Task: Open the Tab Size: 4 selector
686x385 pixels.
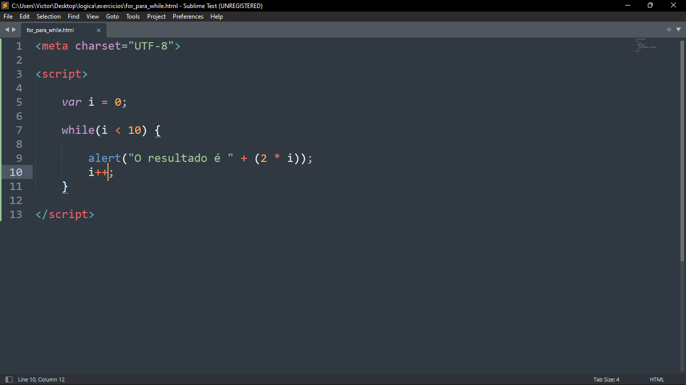Action: (x=606, y=379)
